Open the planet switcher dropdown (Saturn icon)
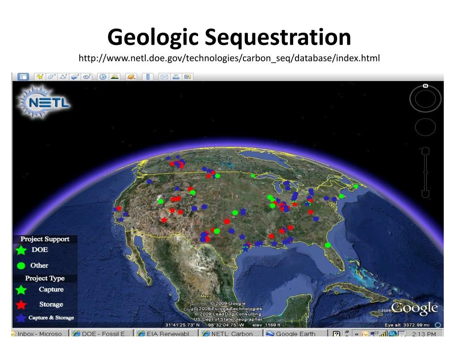 pos(131,77)
